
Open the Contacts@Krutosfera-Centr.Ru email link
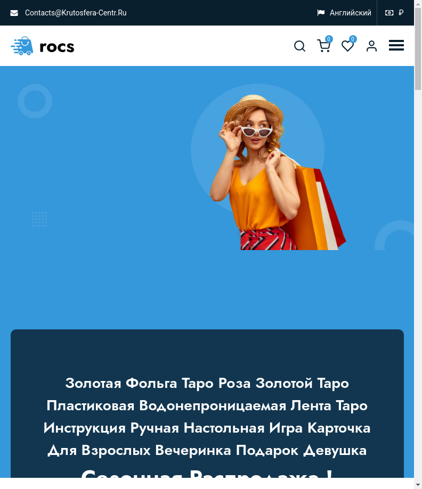[x=76, y=13]
